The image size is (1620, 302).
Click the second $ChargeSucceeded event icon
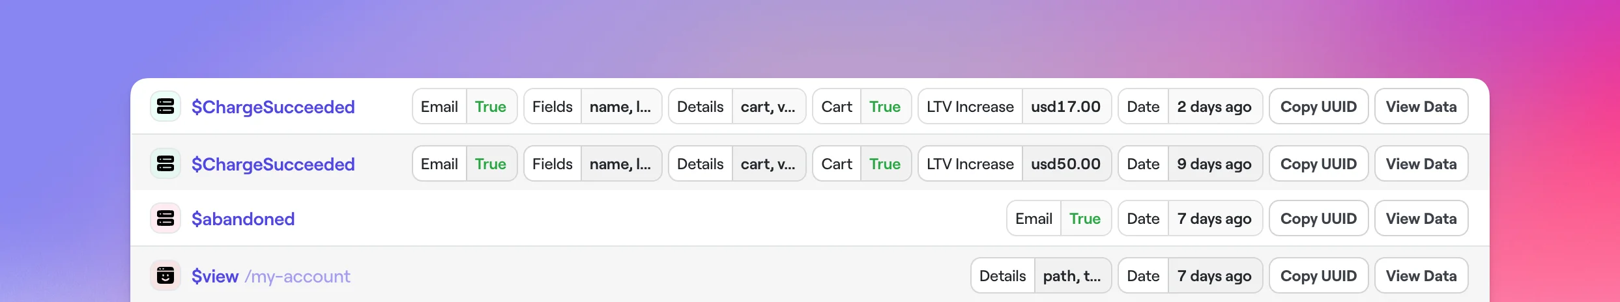[166, 164]
